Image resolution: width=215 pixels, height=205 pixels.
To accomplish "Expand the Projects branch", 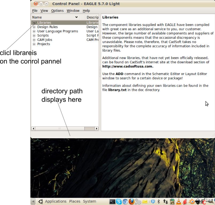I will [x=34, y=44].
